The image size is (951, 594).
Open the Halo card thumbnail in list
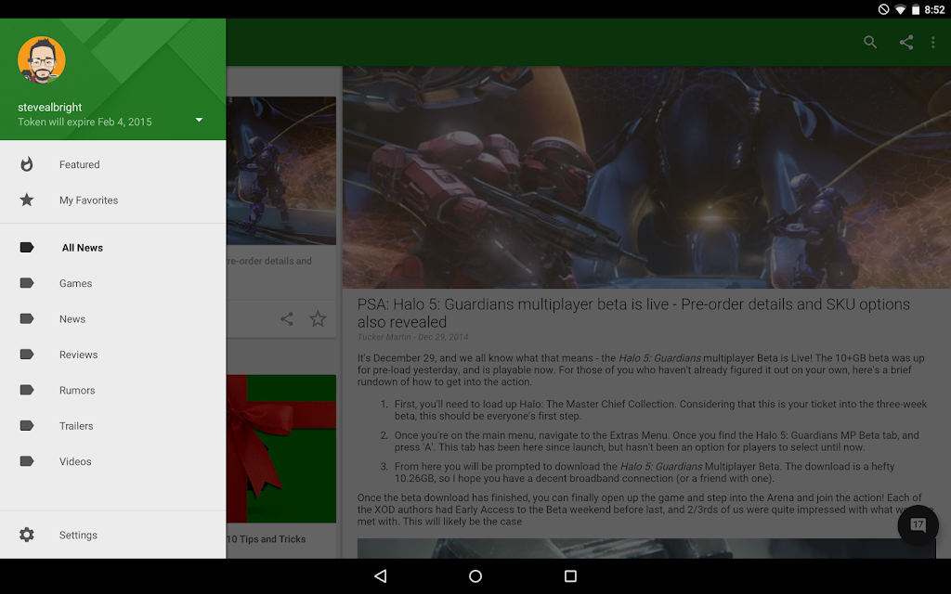click(x=280, y=171)
